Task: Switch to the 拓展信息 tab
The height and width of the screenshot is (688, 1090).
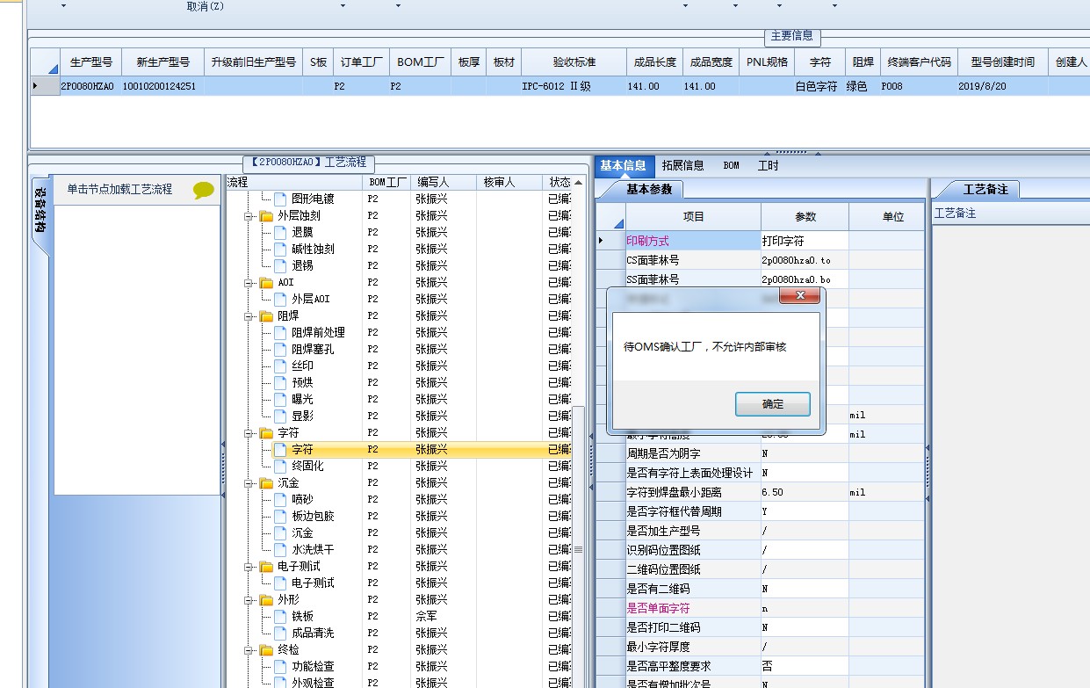Action: (682, 165)
